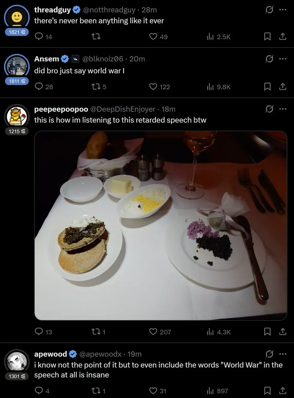
Task: Expand more options on apewood's tweet
Action: 283,354
